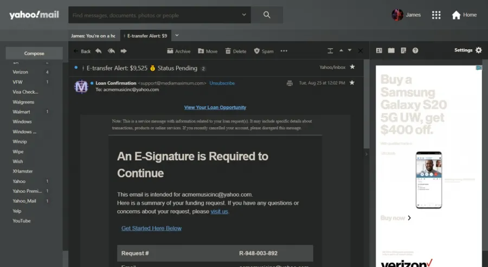488x267 pixels.
Task: Open the tabs overflow dropdown arrow
Action: coord(177,35)
